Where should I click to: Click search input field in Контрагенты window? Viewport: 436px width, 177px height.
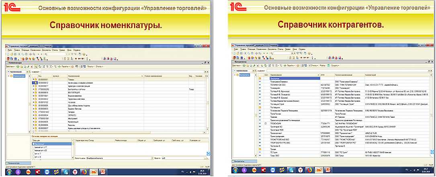348,71
